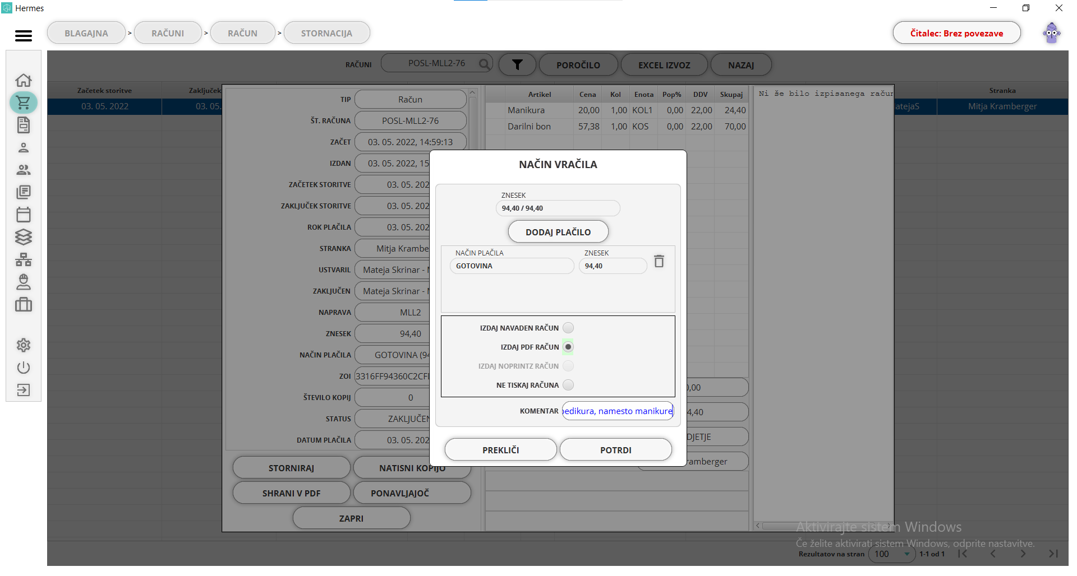
Task: Confirm with the POTRDI button
Action: (616, 450)
